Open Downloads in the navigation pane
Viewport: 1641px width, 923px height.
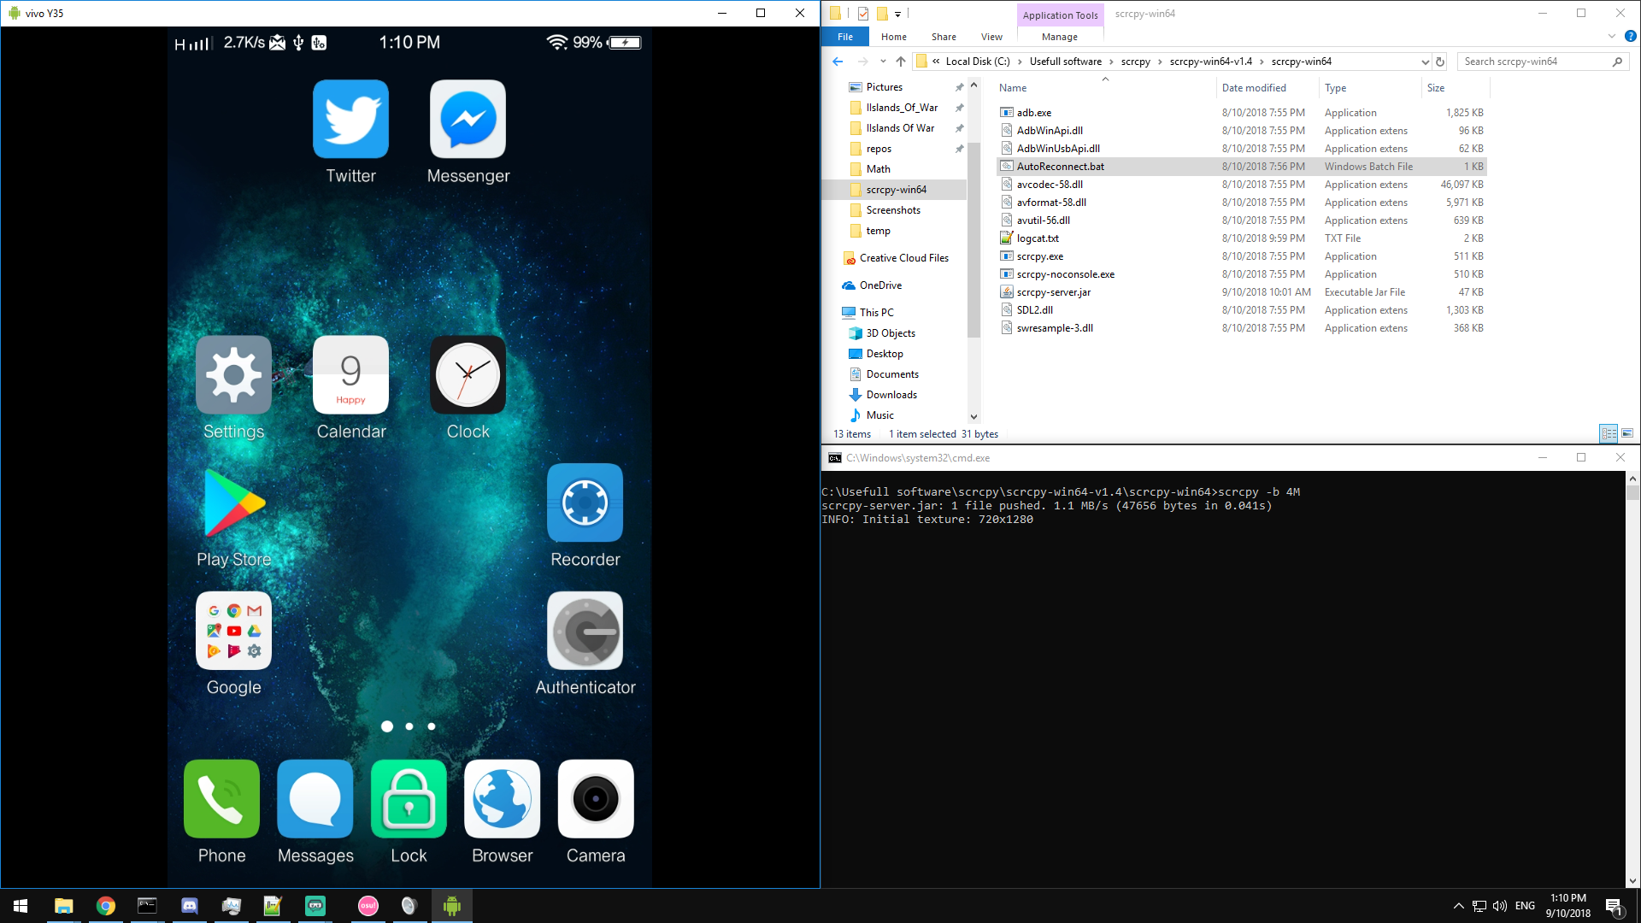click(x=891, y=395)
